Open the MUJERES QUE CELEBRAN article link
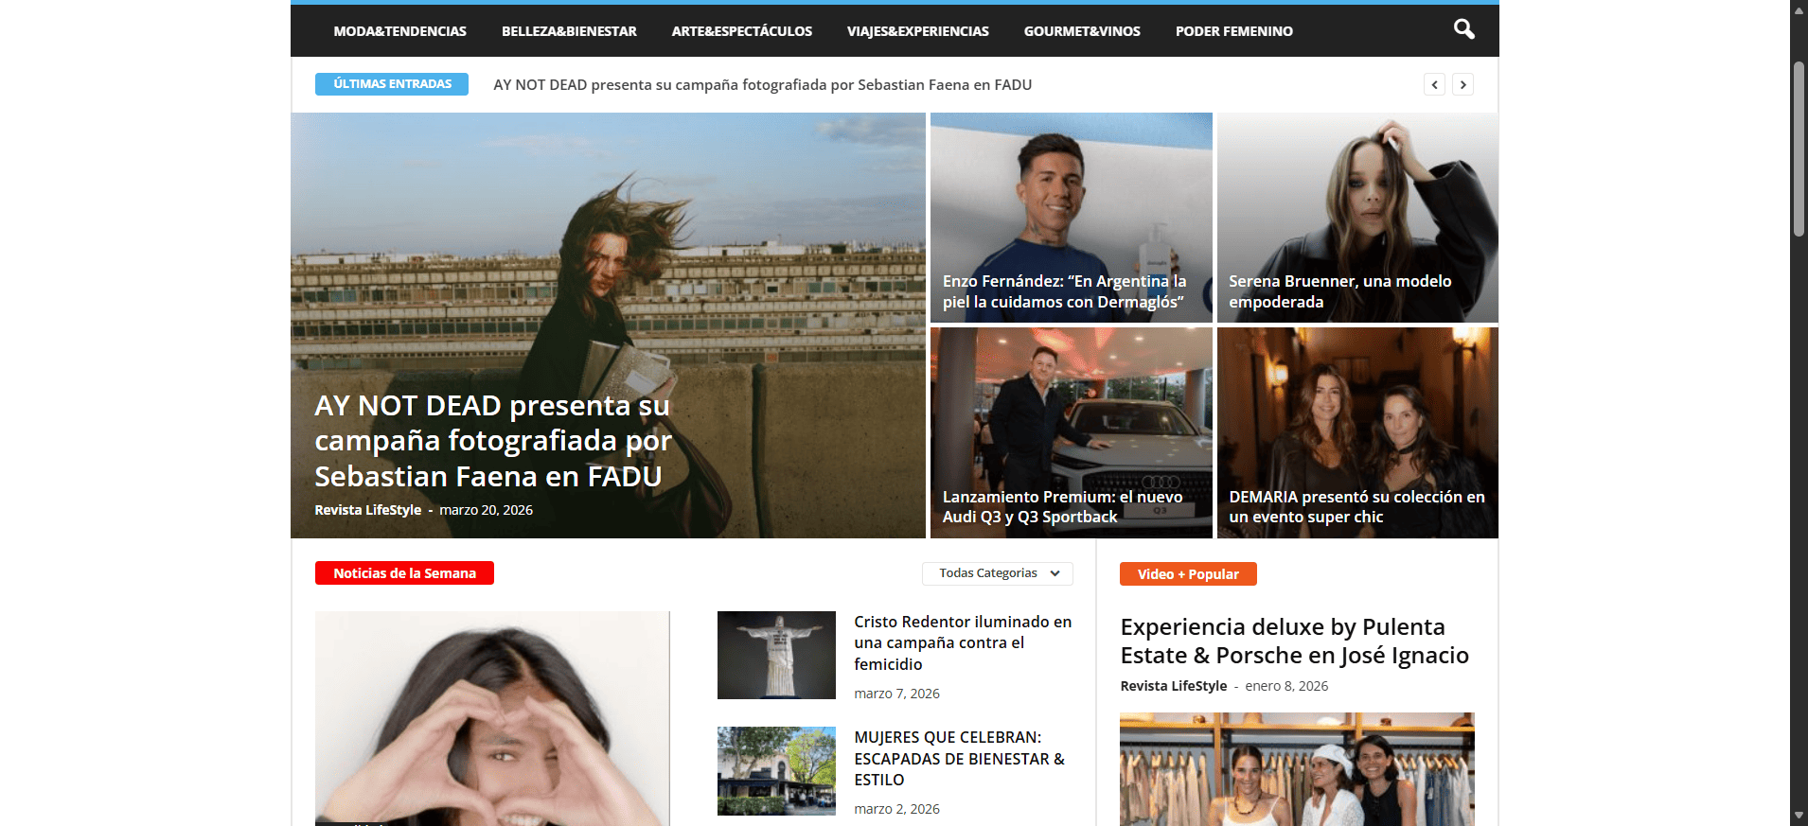1808x826 pixels. pyautogui.click(x=959, y=758)
